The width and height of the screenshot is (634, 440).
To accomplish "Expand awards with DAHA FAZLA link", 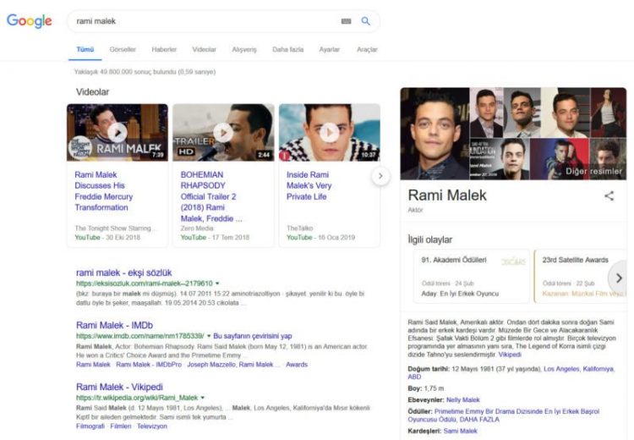I will point(479,419).
